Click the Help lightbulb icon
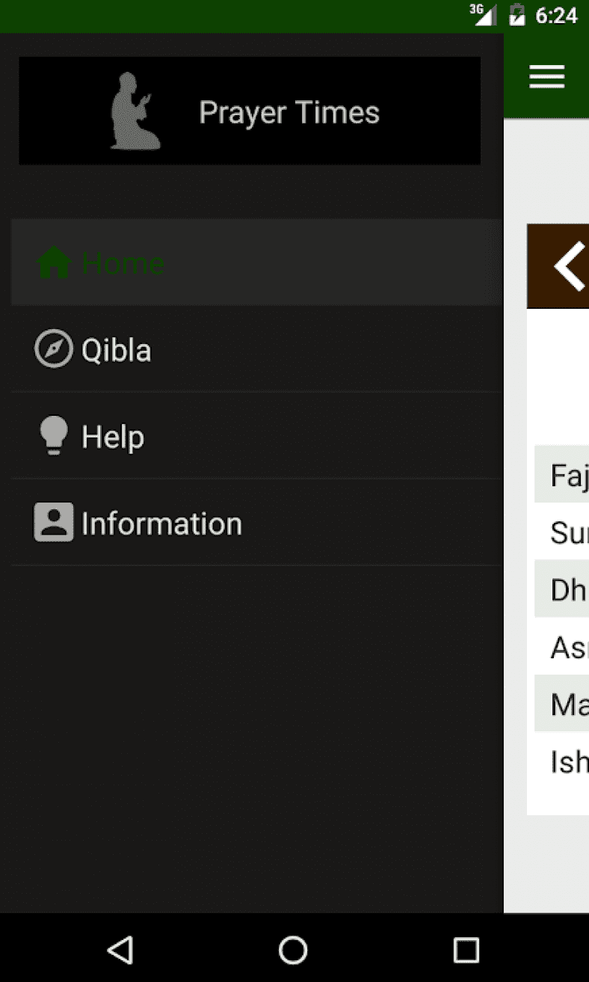The image size is (589, 982). pos(52,435)
